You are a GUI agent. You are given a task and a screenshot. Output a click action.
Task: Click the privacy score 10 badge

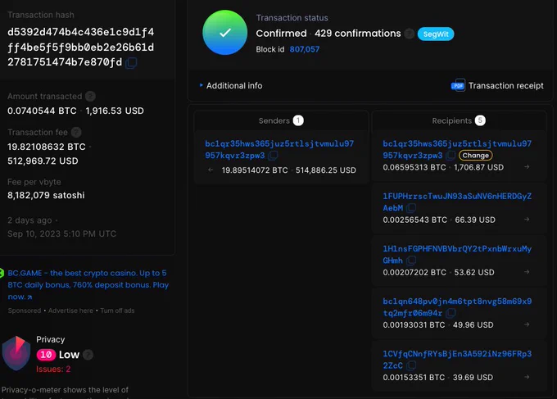pyautogui.click(x=46, y=355)
